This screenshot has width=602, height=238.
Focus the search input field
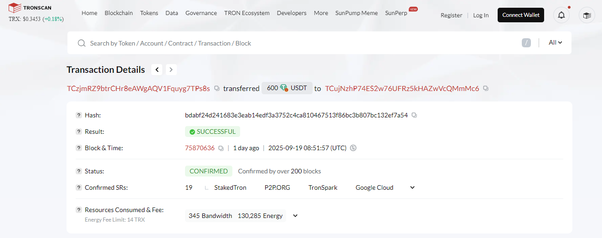[x=301, y=43]
